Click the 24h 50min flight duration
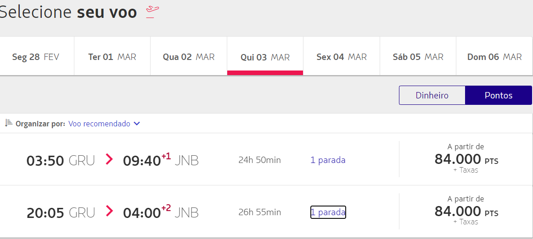The image size is (533, 239). point(259,160)
